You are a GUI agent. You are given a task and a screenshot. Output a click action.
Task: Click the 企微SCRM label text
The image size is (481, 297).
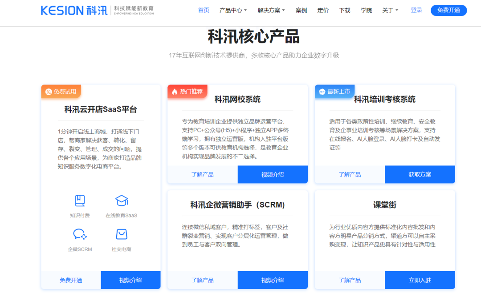coord(80,249)
